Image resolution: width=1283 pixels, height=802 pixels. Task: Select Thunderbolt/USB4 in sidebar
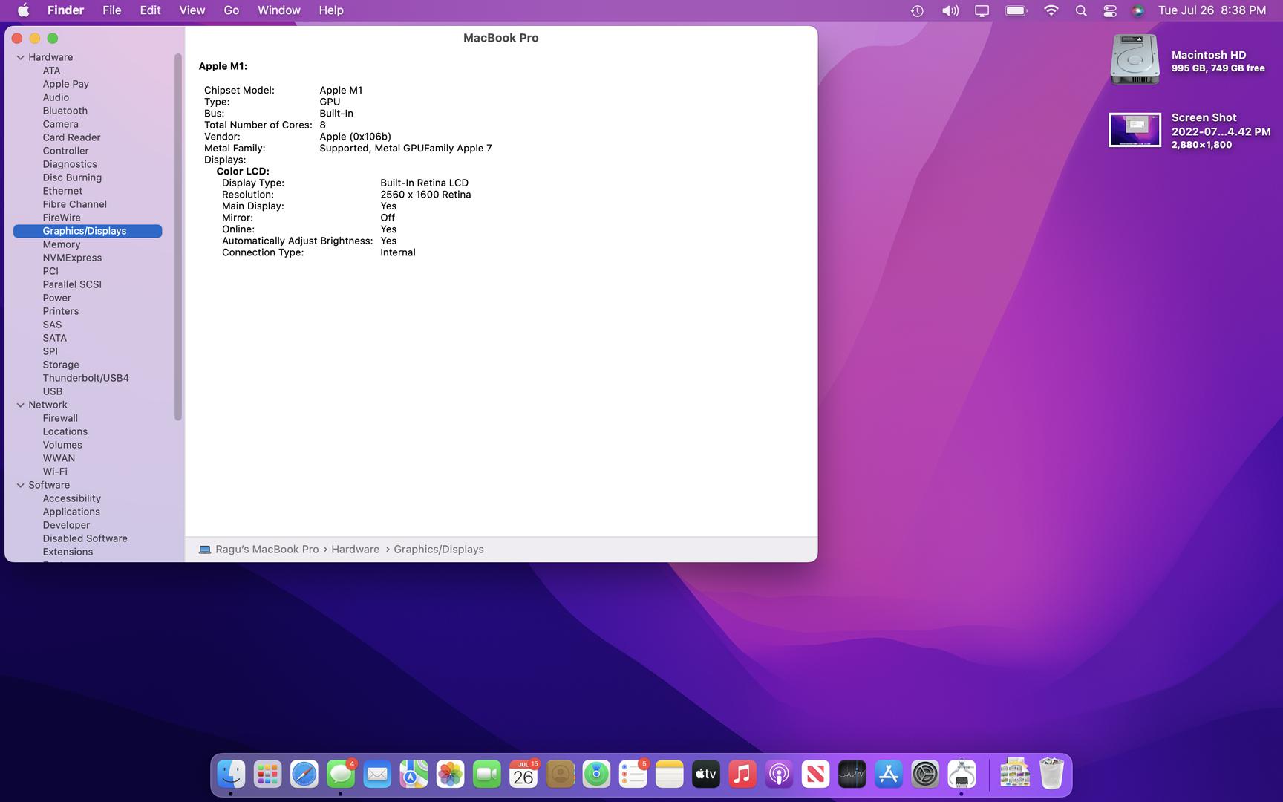pos(88,378)
